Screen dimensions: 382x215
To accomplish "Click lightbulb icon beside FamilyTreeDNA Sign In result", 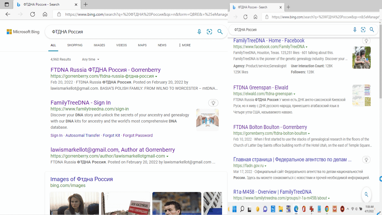I will 213,103.
